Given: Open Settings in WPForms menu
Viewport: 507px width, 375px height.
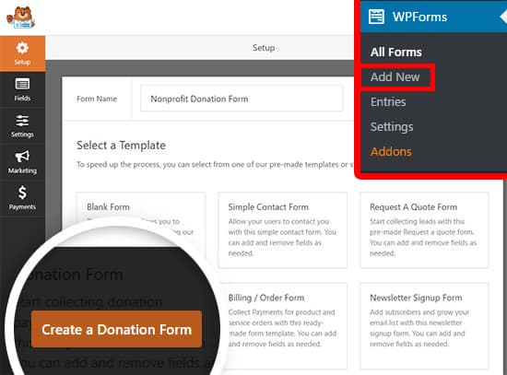Looking at the screenshot, I should [x=392, y=127].
